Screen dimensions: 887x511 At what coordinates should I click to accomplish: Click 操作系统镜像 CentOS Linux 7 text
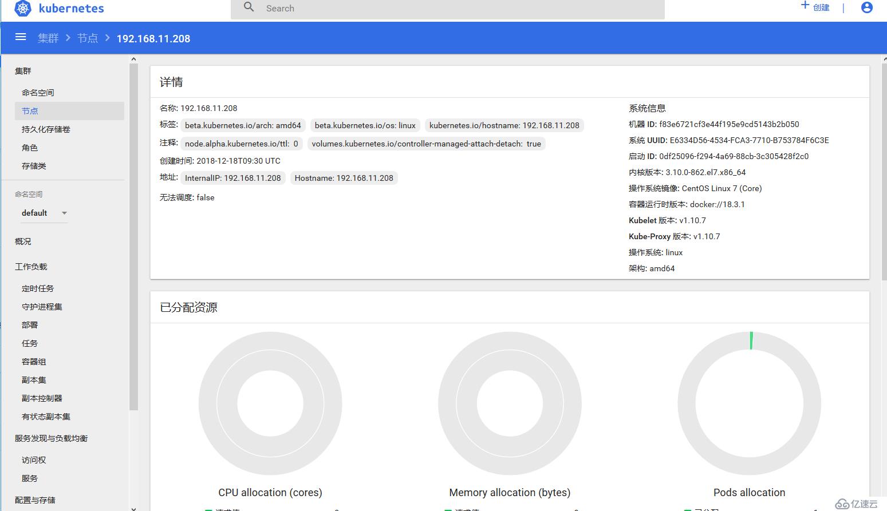(x=695, y=188)
